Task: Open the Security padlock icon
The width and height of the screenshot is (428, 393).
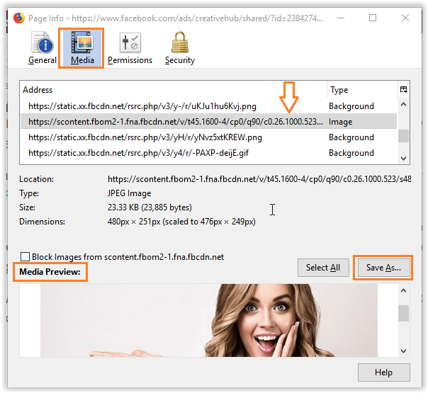Action: pos(179,42)
